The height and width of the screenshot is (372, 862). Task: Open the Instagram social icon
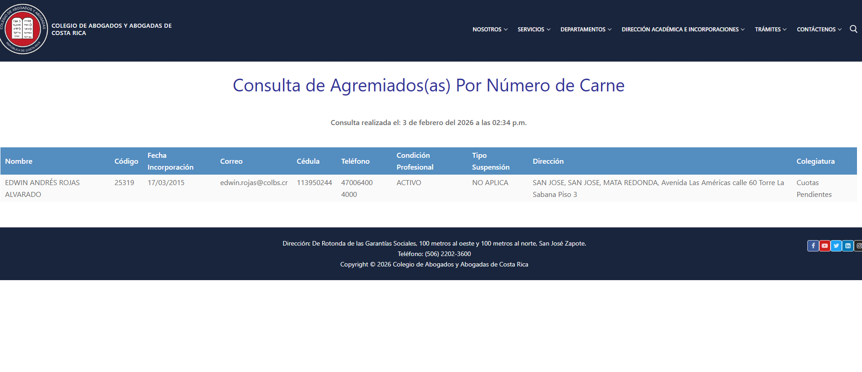(858, 246)
